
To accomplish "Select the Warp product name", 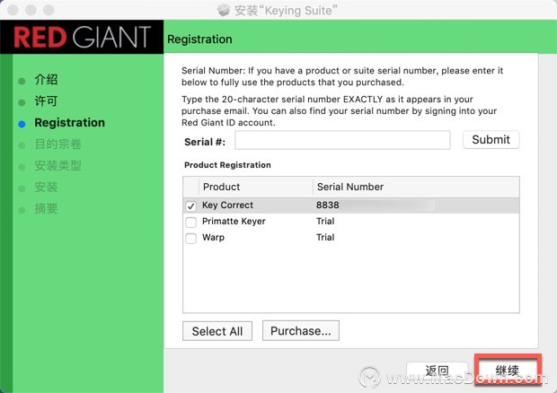I will click(213, 237).
